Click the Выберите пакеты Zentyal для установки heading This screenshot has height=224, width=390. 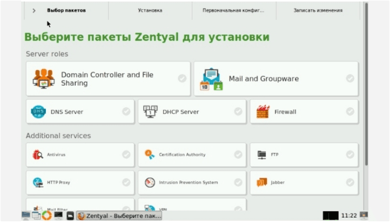147,37
